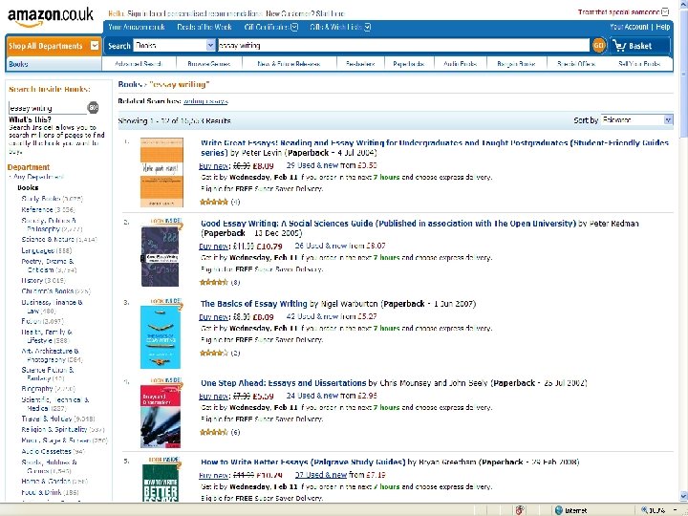Open Your Amazon.co.uk tab
The width and height of the screenshot is (688, 516).
tap(137, 27)
